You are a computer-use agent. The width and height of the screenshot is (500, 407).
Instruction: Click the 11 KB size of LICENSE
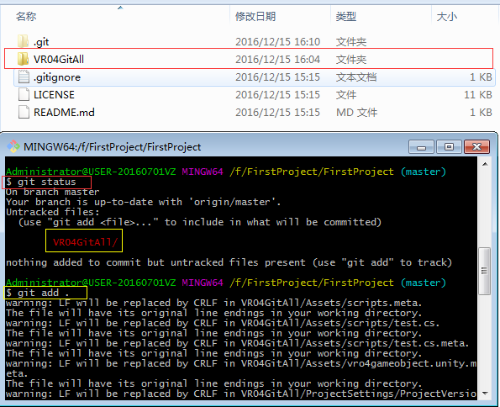(477, 95)
